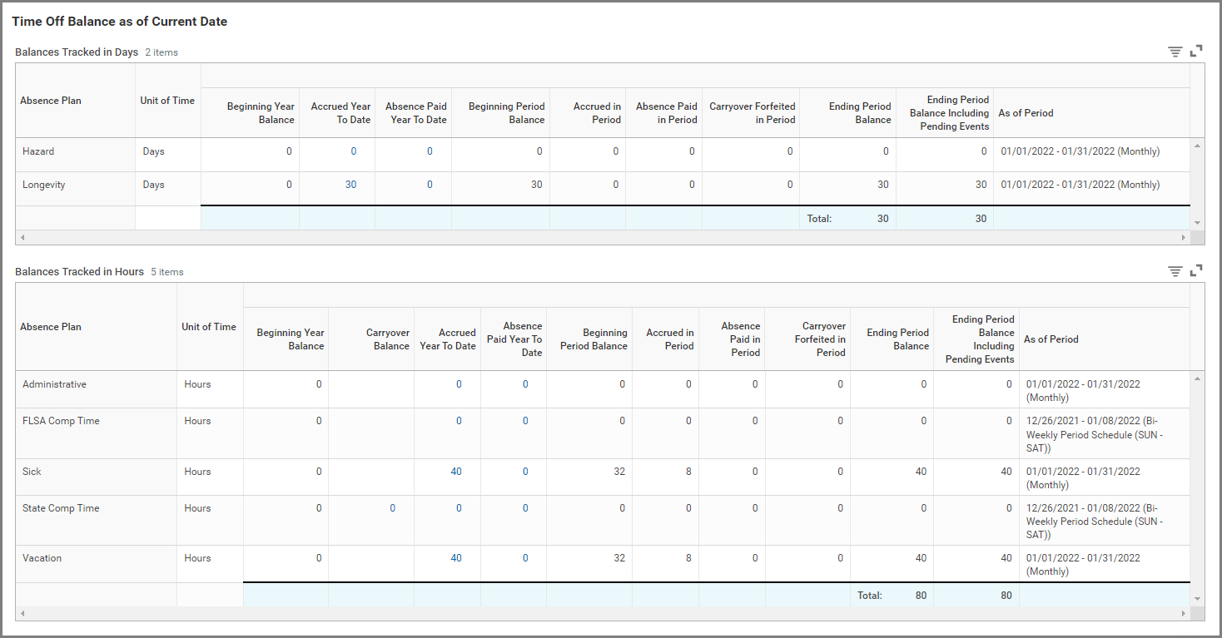Select Carryover Balance column header in Hours table

click(x=387, y=339)
